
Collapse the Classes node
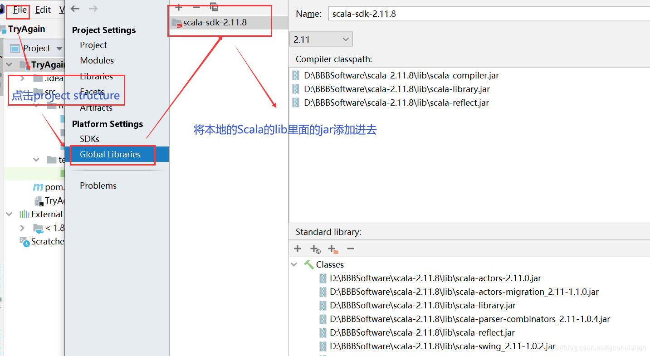pyautogui.click(x=294, y=264)
